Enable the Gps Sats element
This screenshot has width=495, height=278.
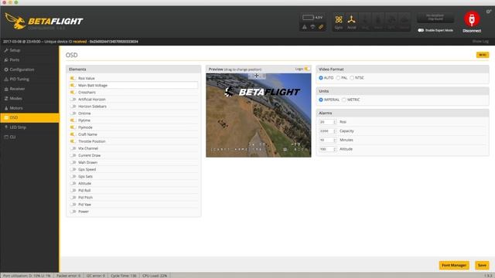[x=73, y=177]
